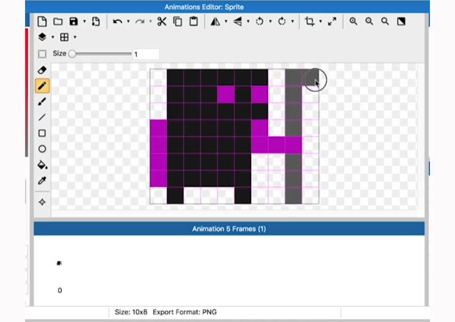This screenshot has height=322, width=455.
Task: Open the save options dropdown arrow
Action: 85,21
